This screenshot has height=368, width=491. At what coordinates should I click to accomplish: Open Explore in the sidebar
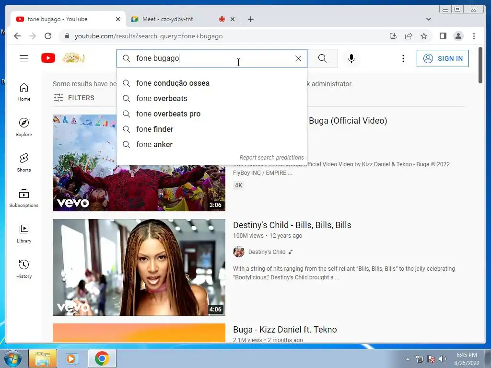[x=24, y=127]
